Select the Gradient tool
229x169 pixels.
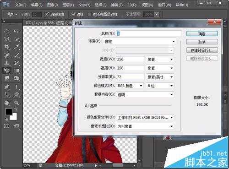click(x=16, y=71)
